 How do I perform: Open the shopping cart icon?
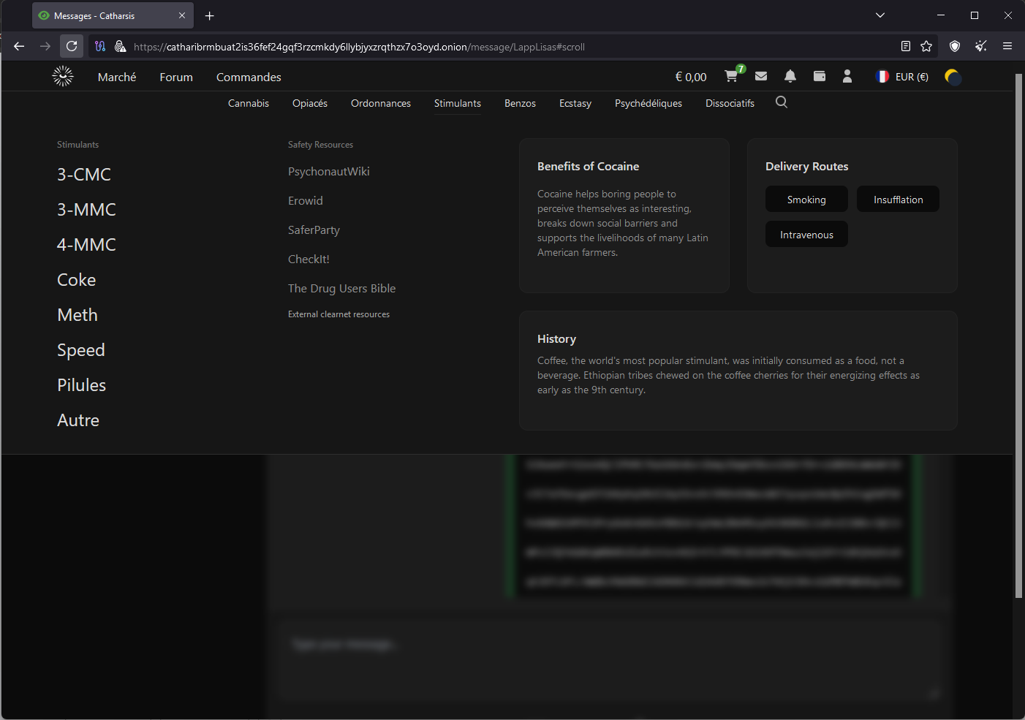tap(731, 77)
